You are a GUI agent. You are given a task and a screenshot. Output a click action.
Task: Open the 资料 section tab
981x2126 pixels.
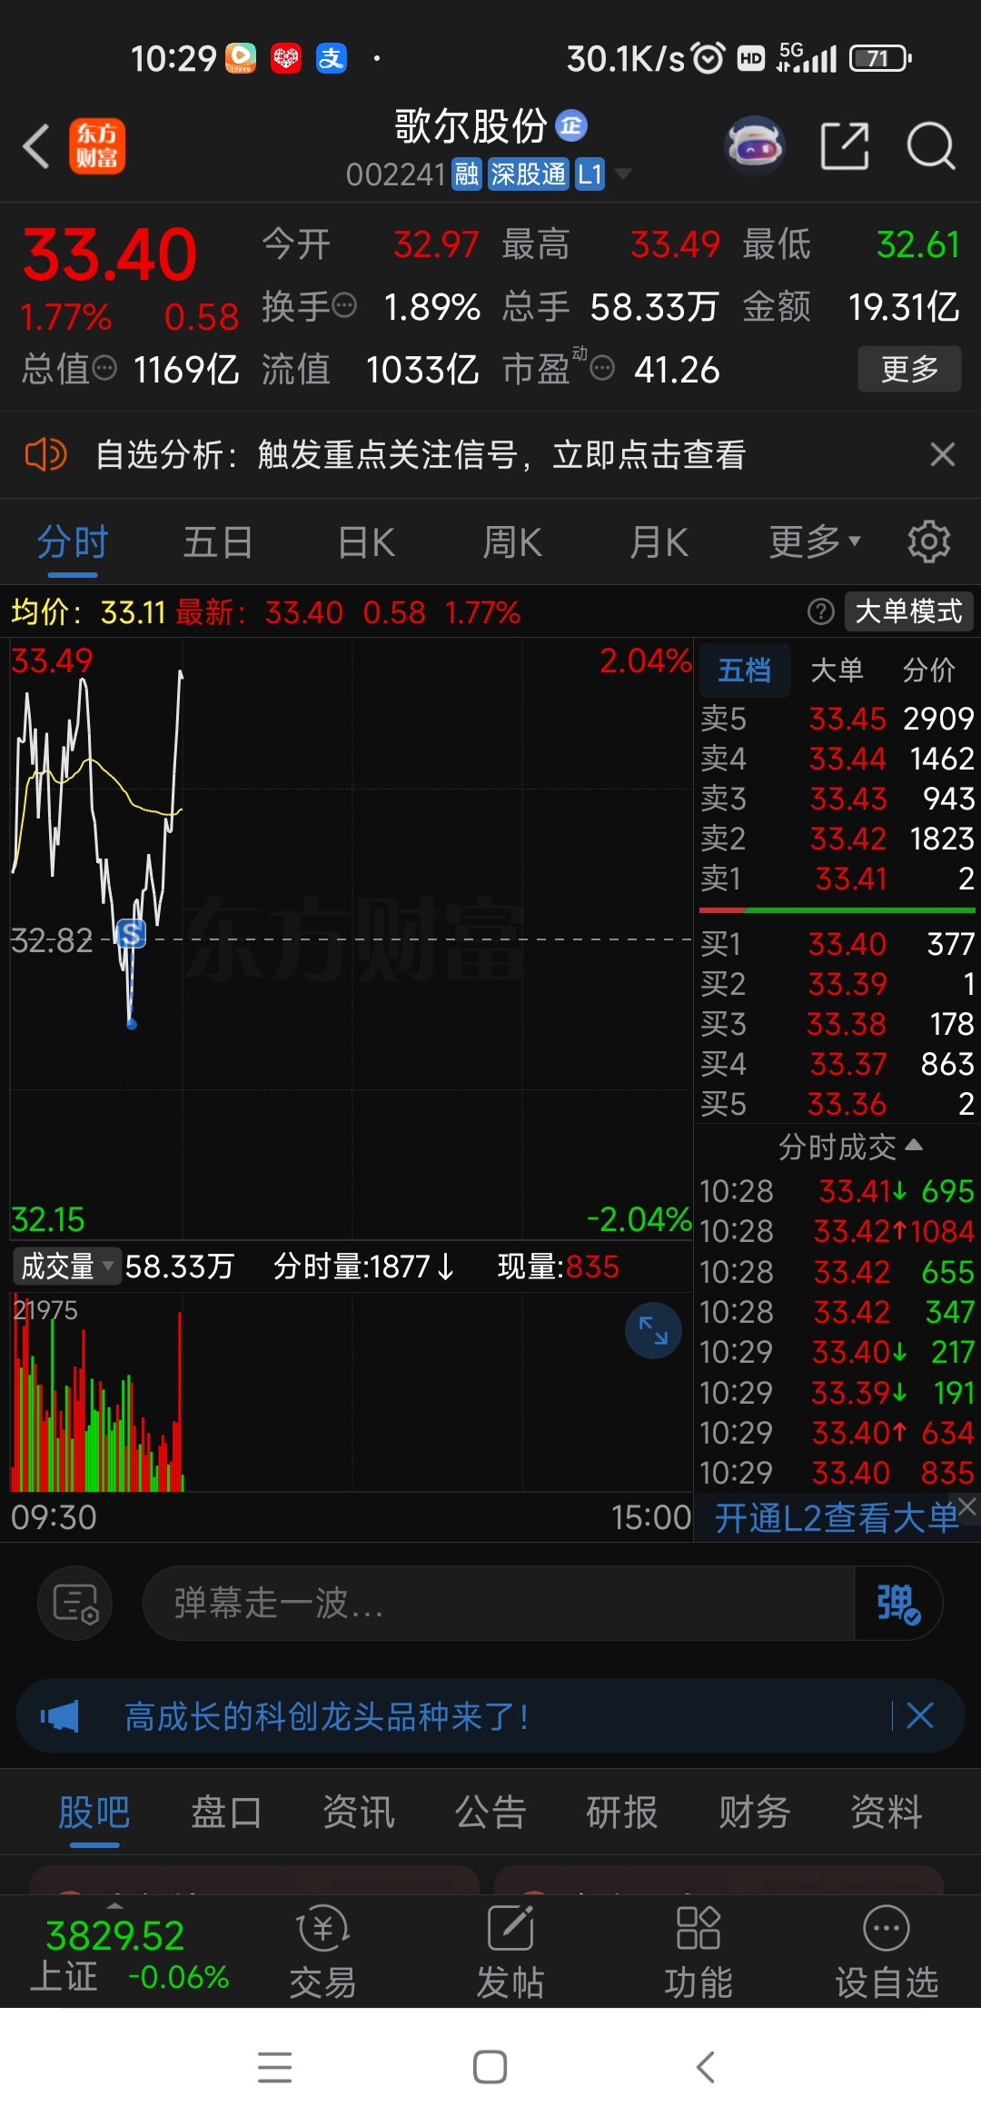[886, 1813]
